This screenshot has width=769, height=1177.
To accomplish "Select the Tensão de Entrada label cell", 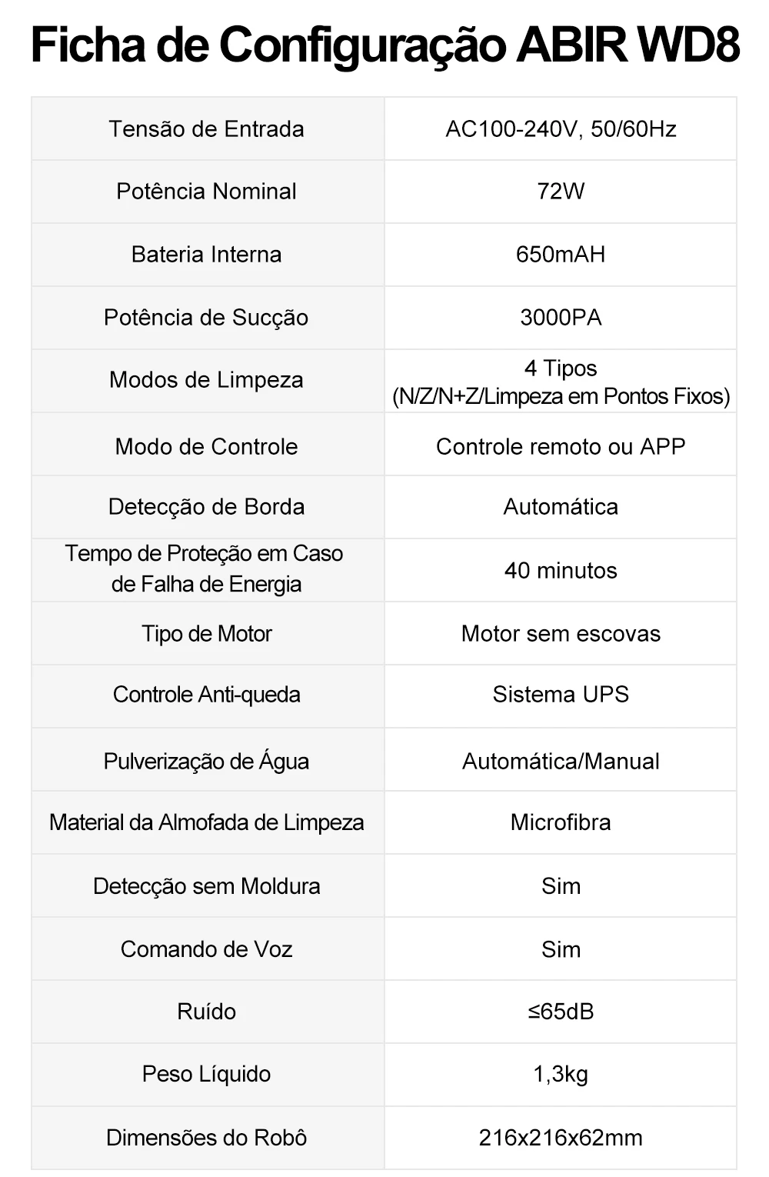I will [x=208, y=128].
